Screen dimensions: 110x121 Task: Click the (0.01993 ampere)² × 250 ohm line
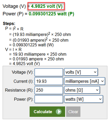(x=39, y=40)
